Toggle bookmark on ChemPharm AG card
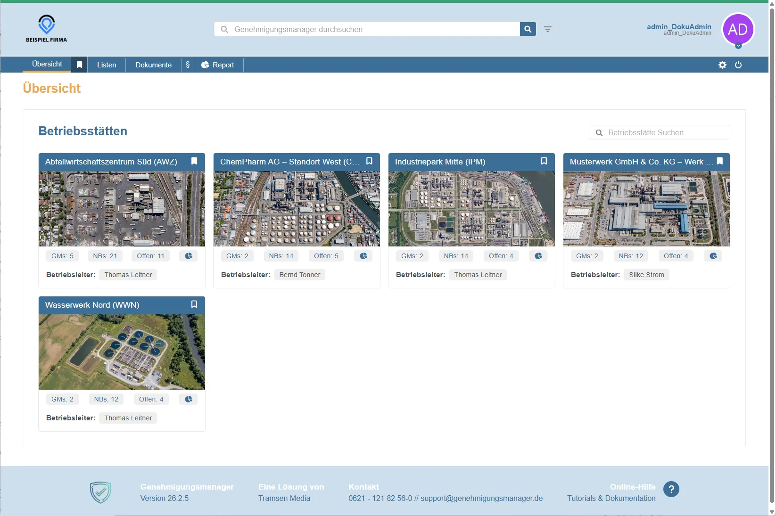The height and width of the screenshot is (516, 776). point(369,161)
